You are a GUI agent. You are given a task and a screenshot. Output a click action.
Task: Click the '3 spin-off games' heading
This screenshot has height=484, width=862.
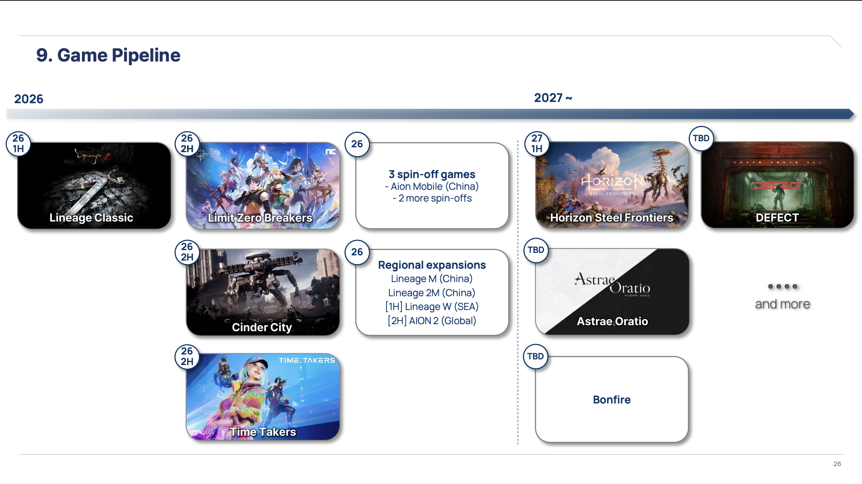pos(432,174)
